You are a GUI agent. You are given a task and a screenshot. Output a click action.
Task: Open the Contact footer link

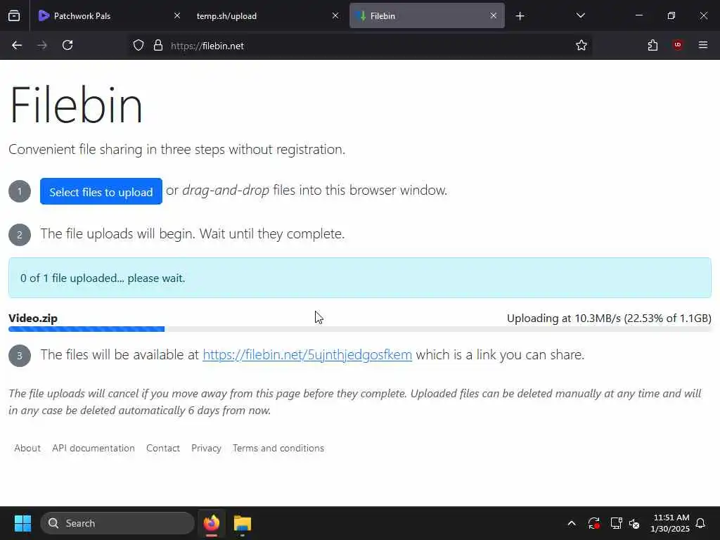(163, 448)
